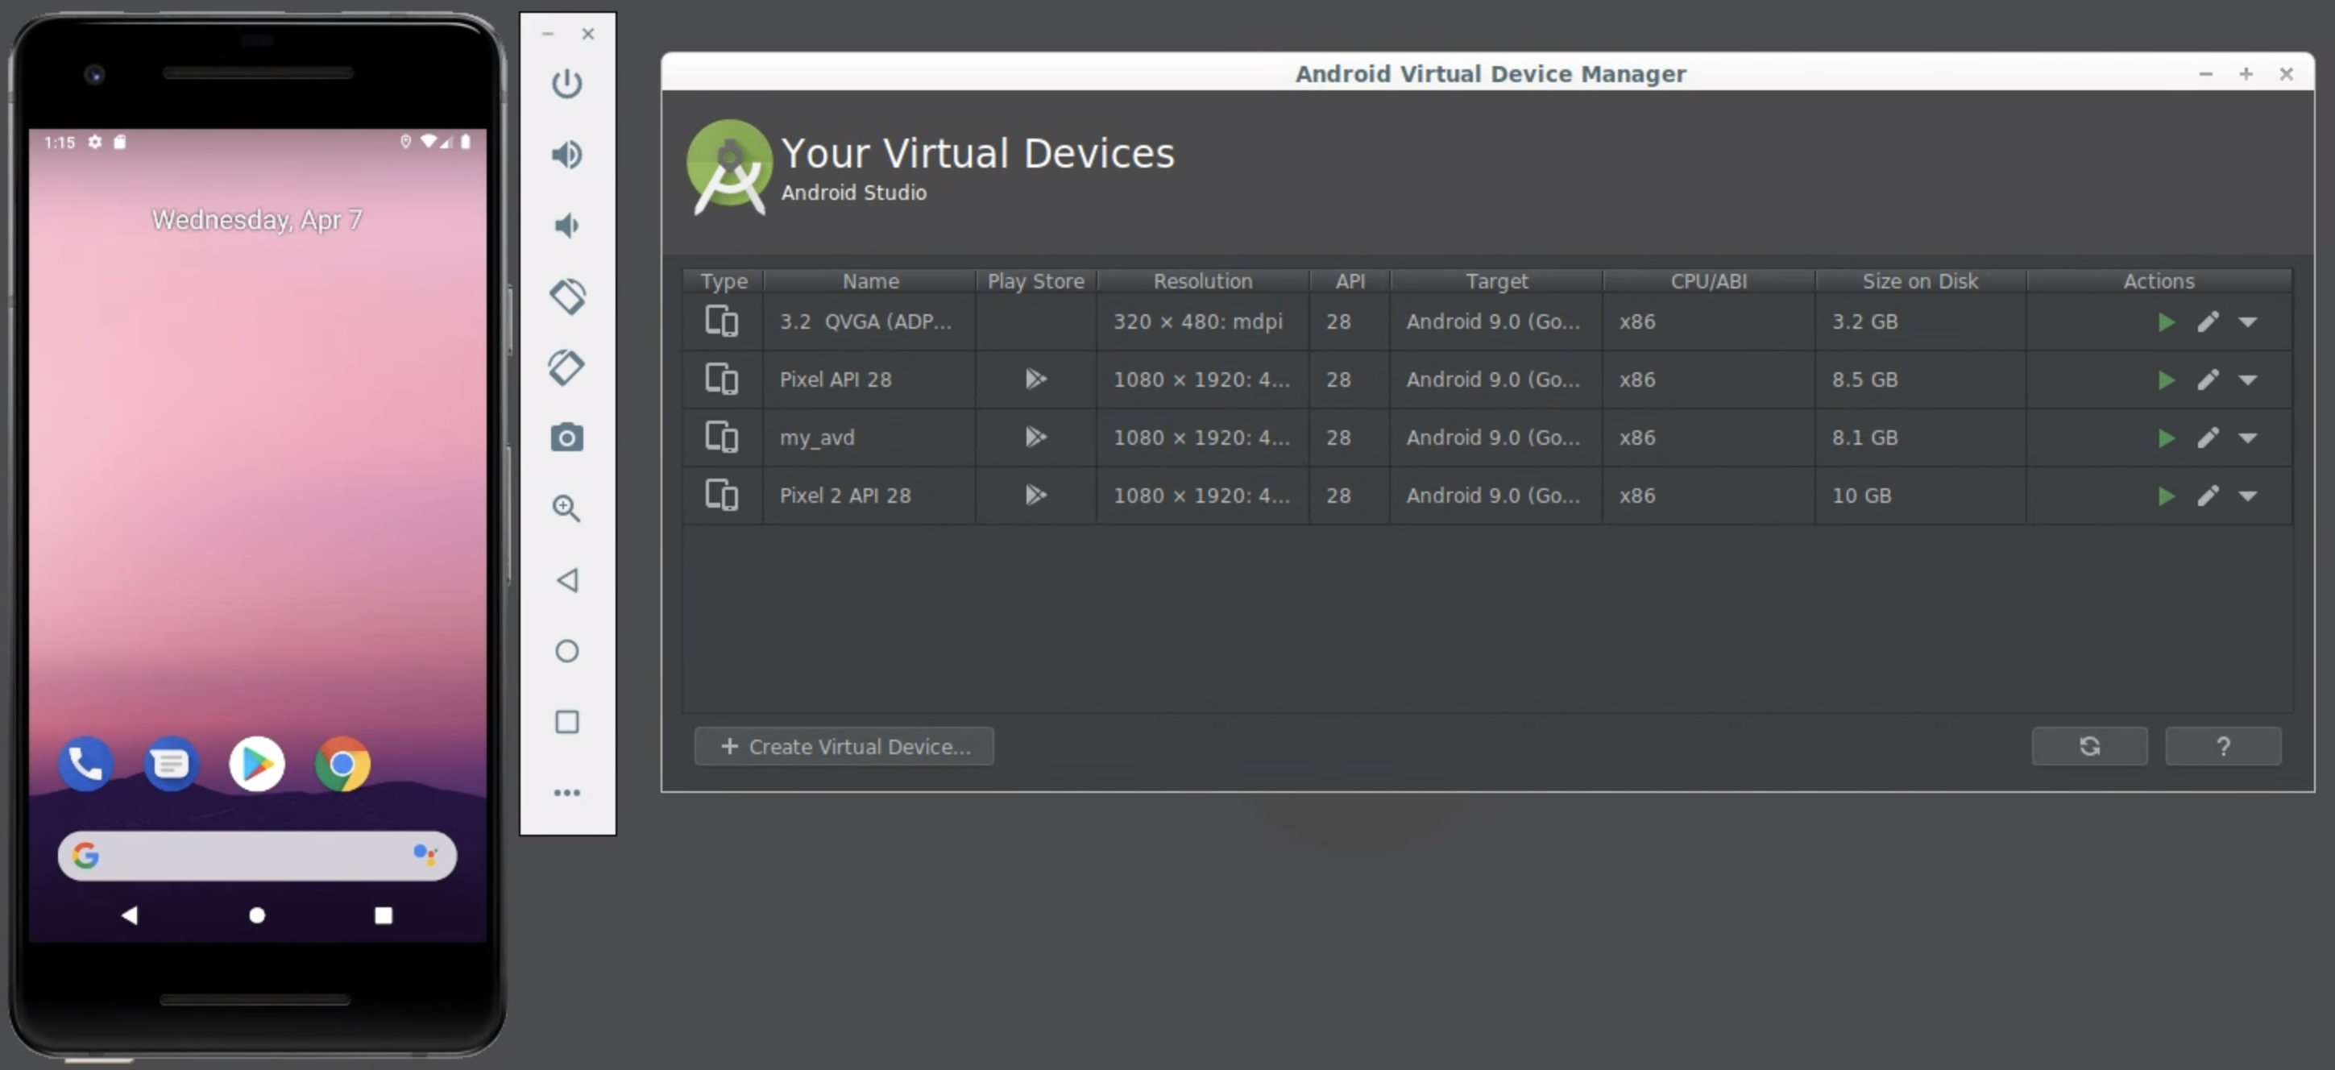Lower the emulator volume

click(566, 226)
